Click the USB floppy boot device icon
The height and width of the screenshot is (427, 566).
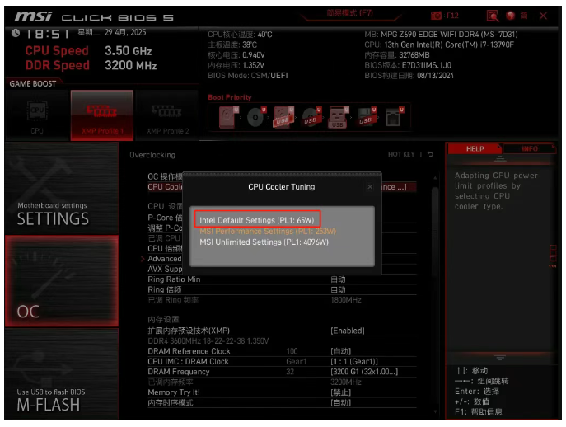click(x=367, y=117)
